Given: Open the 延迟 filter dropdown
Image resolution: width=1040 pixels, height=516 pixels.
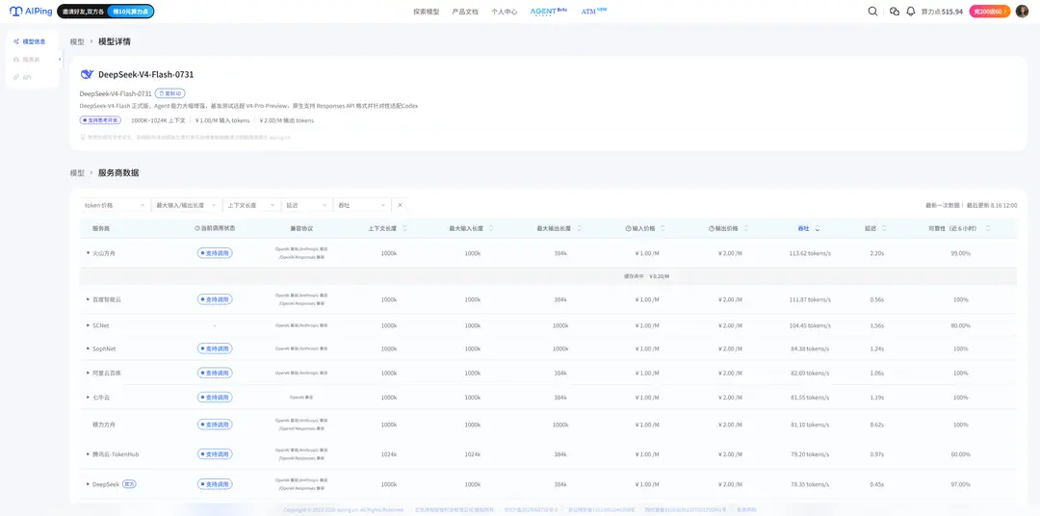Looking at the screenshot, I should tap(307, 206).
